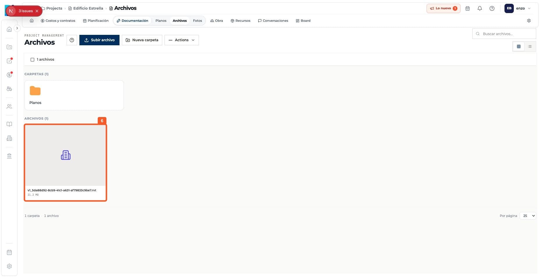Open the bank institution icon in sidebar
Image resolution: width=542 pixels, height=277 pixels.
point(9,156)
